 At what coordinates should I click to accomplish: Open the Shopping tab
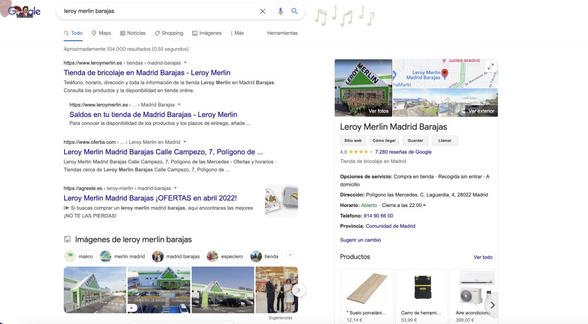pyautogui.click(x=169, y=33)
